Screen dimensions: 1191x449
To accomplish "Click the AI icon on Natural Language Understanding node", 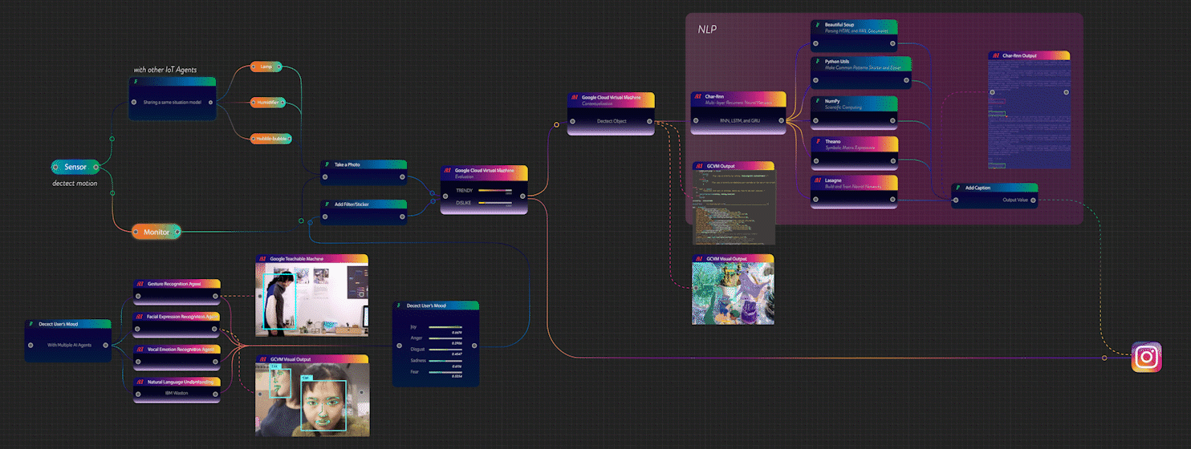I will (140, 382).
